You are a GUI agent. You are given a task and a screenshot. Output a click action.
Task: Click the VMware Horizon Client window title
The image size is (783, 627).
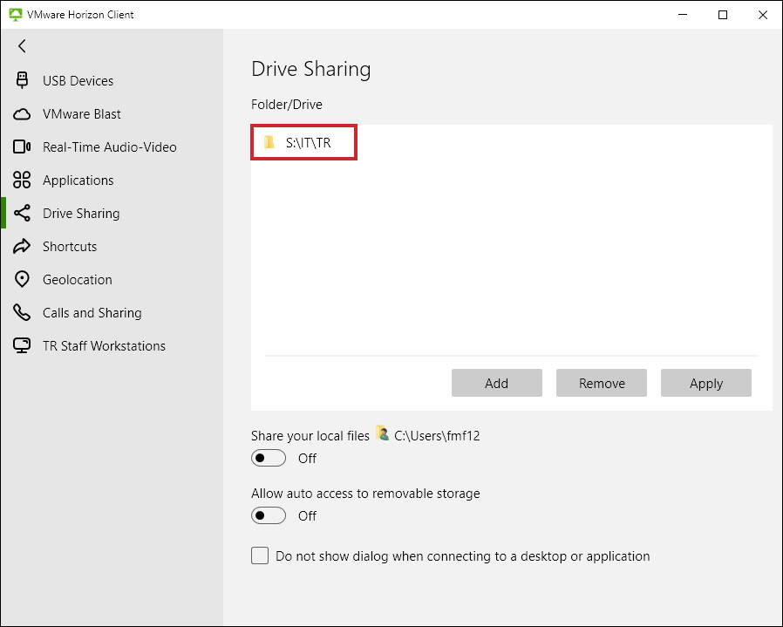click(x=80, y=15)
